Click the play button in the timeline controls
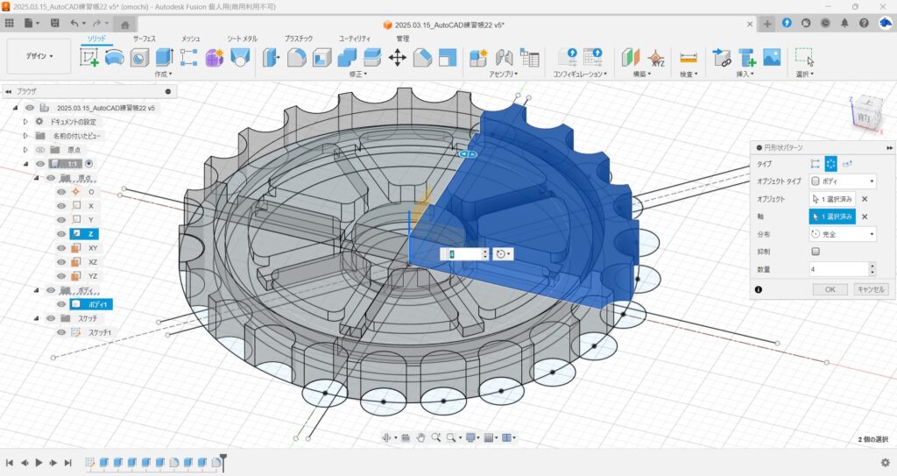Screen dimensions: 897x476 (39, 462)
